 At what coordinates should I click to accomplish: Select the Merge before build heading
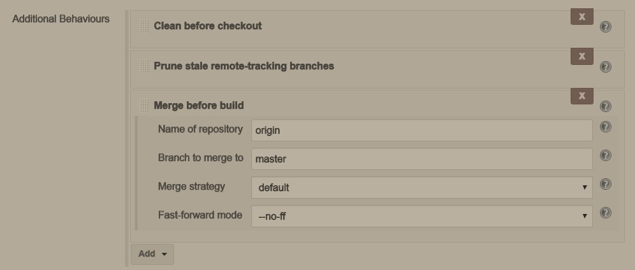pos(199,106)
